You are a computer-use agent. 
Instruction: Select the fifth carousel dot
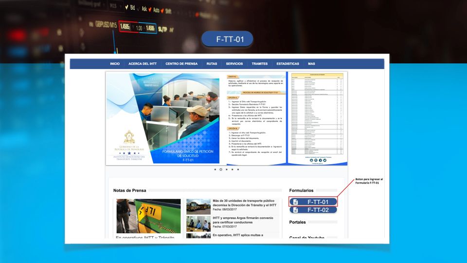[x=238, y=169]
